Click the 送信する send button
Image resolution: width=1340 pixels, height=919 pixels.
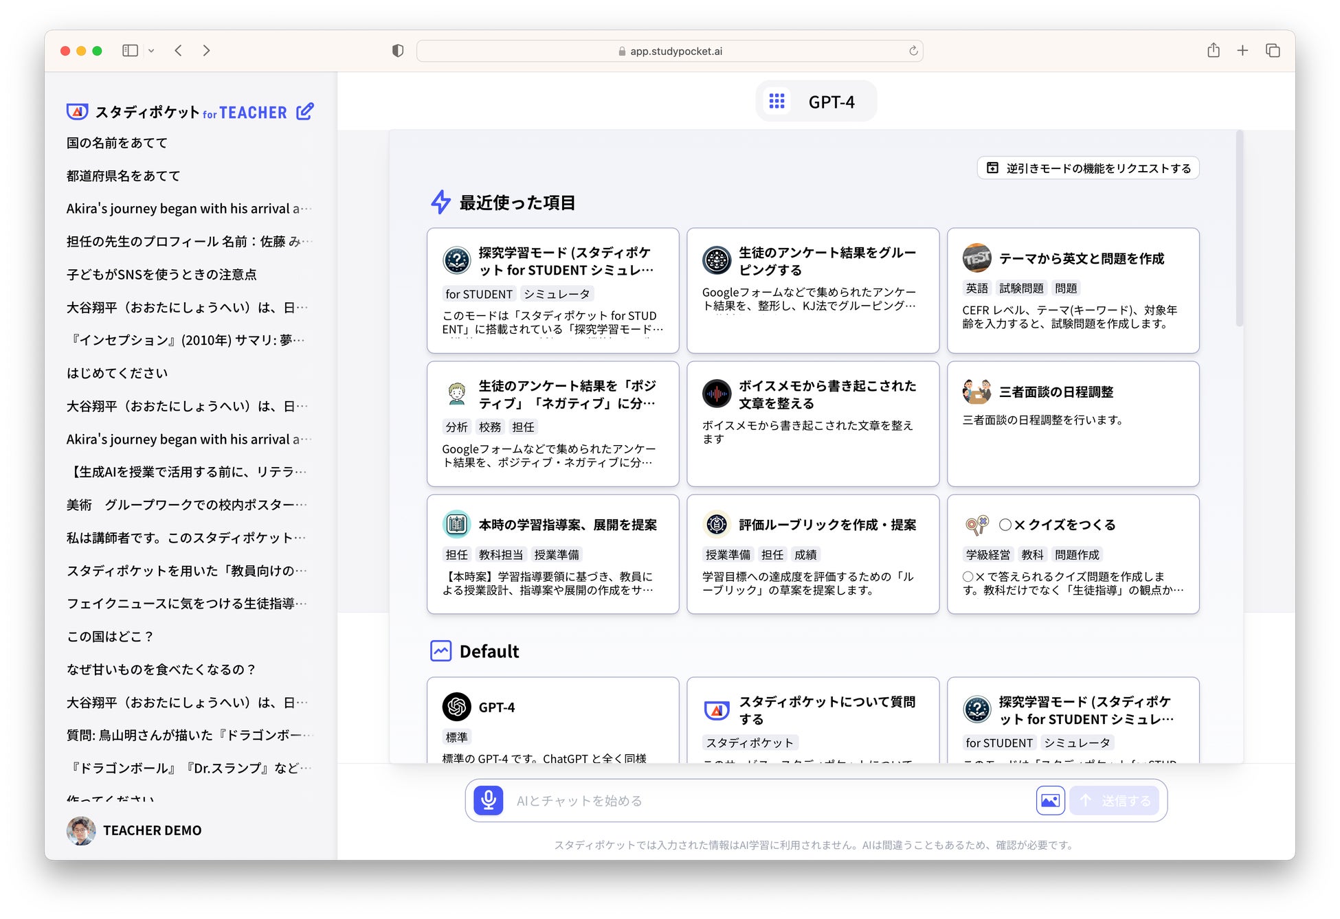point(1114,800)
